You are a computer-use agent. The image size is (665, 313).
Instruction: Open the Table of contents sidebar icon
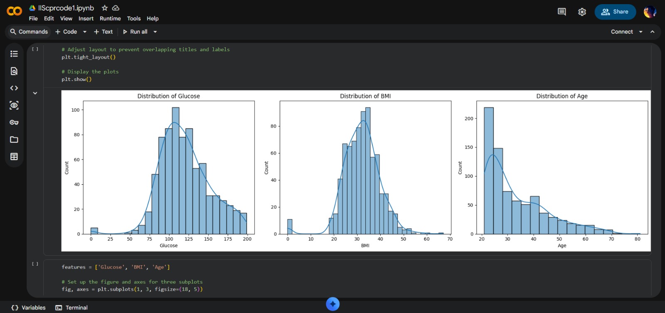(14, 54)
